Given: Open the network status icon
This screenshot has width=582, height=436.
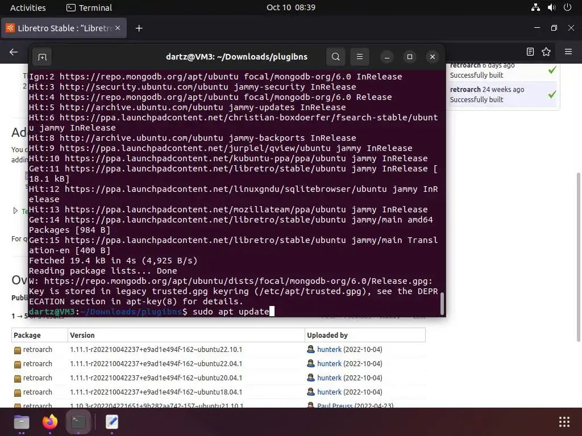Looking at the screenshot, I should click(535, 7).
